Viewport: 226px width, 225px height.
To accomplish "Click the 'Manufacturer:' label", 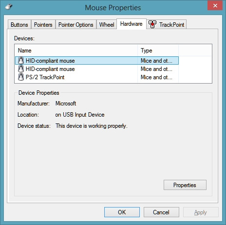I will click(34, 104).
